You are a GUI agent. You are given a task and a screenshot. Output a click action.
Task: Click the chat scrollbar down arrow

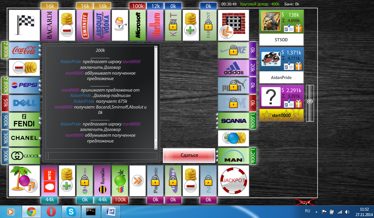click(156, 148)
